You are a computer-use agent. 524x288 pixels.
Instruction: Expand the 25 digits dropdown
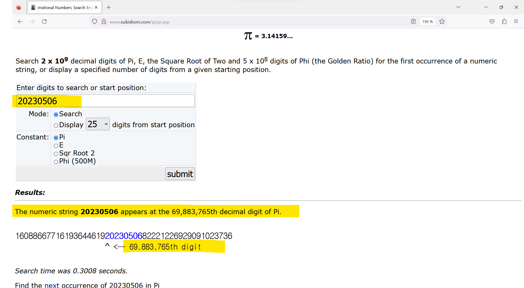[x=98, y=124]
